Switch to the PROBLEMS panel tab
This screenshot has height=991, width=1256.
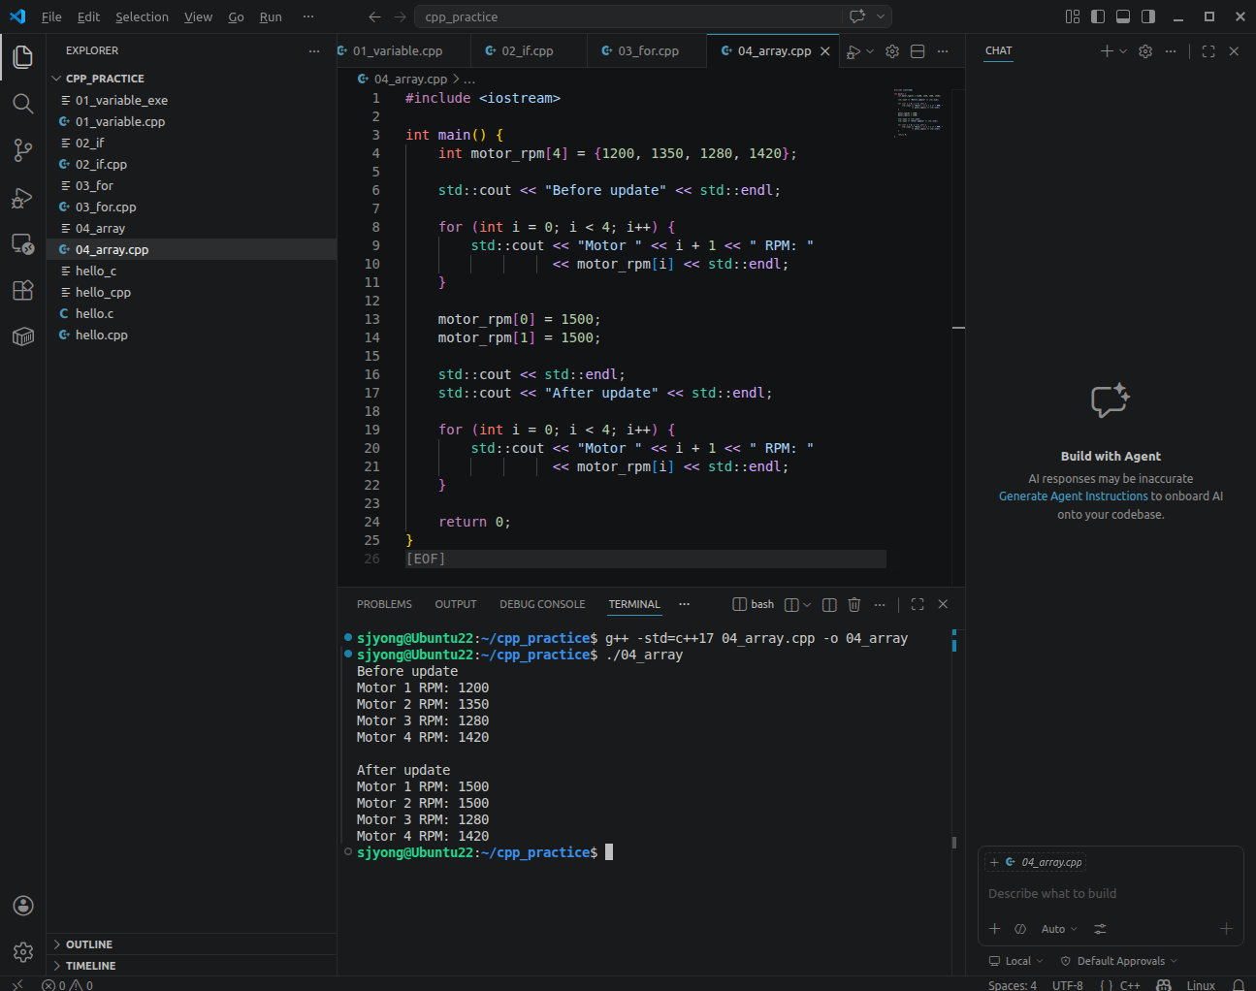(384, 604)
